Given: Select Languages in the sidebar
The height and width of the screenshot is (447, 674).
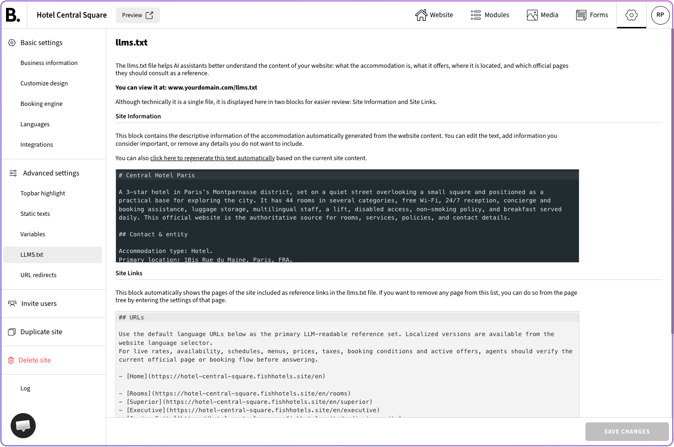Looking at the screenshot, I should [35, 124].
